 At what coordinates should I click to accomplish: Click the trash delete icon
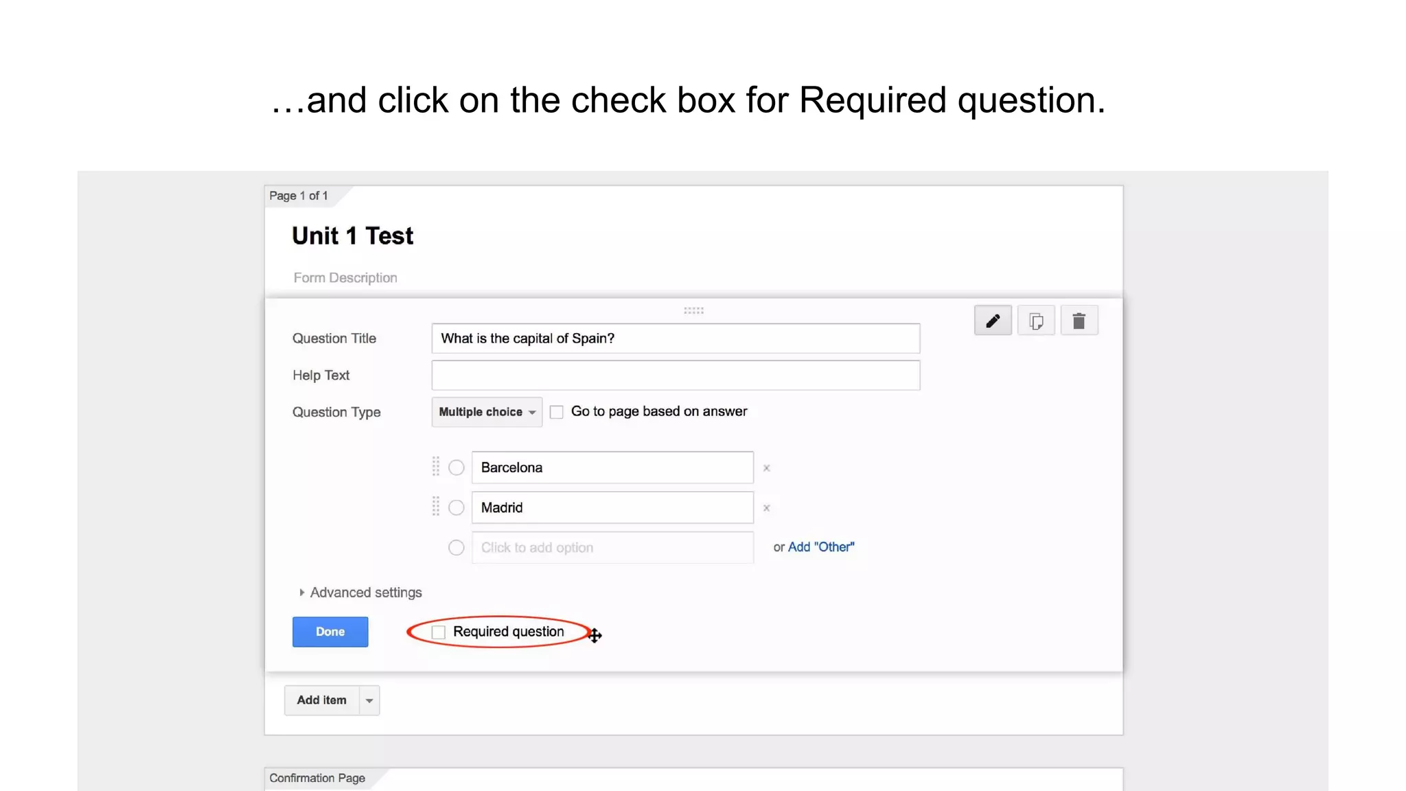pos(1079,321)
